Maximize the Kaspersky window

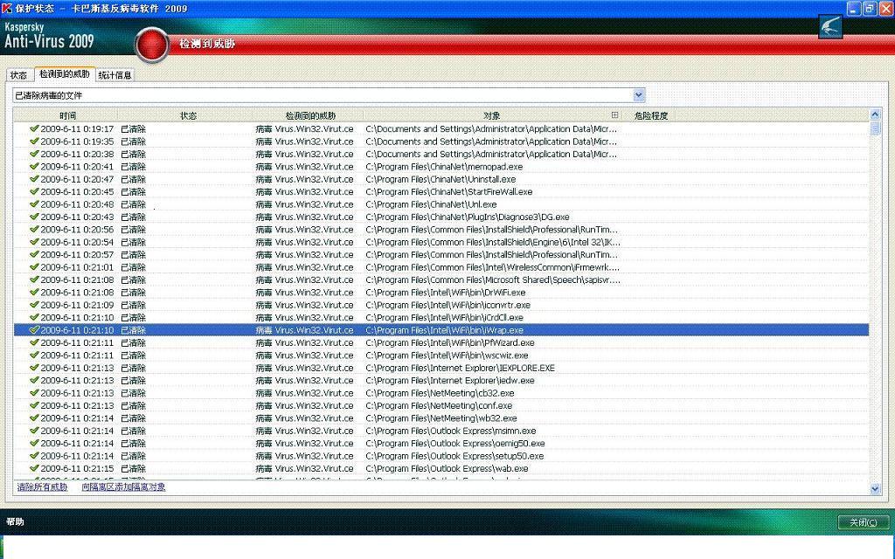[x=870, y=9]
